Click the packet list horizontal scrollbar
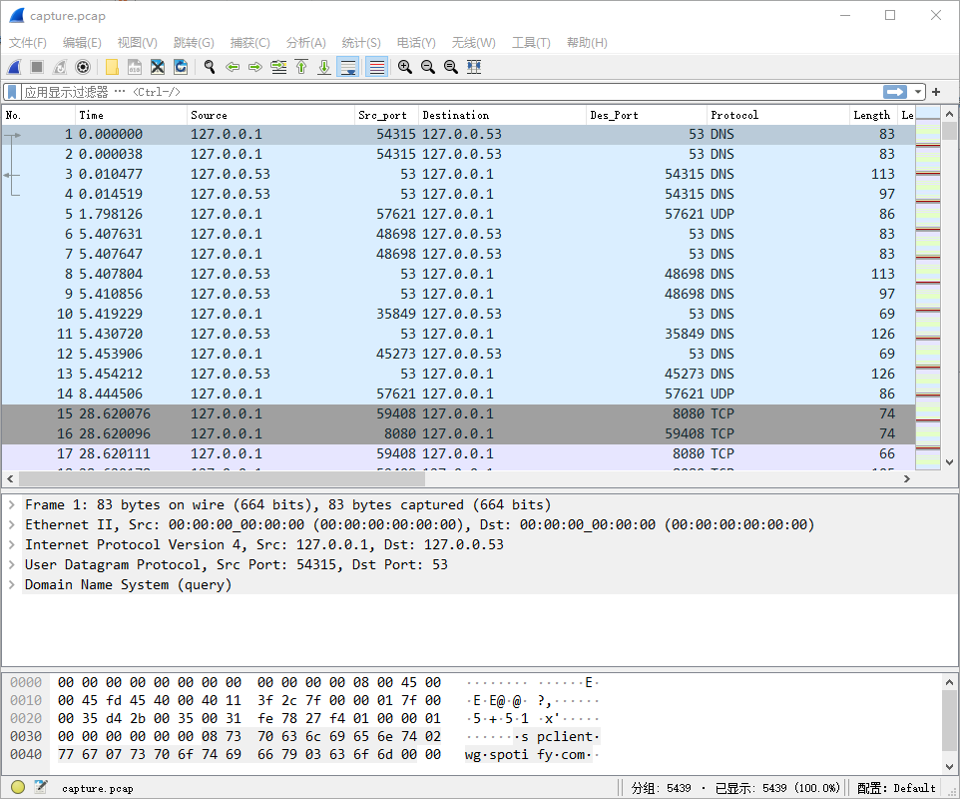The height and width of the screenshot is (799, 960). [221, 478]
